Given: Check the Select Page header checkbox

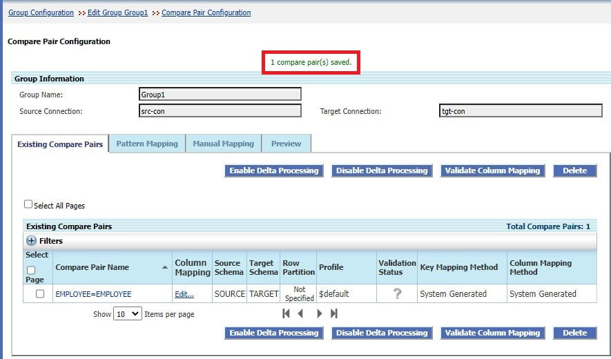Looking at the screenshot, I should coord(31,270).
